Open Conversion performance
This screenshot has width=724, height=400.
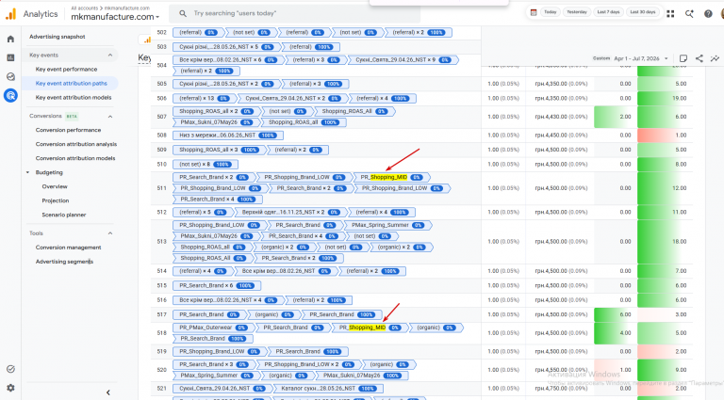[x=68, y=131]
